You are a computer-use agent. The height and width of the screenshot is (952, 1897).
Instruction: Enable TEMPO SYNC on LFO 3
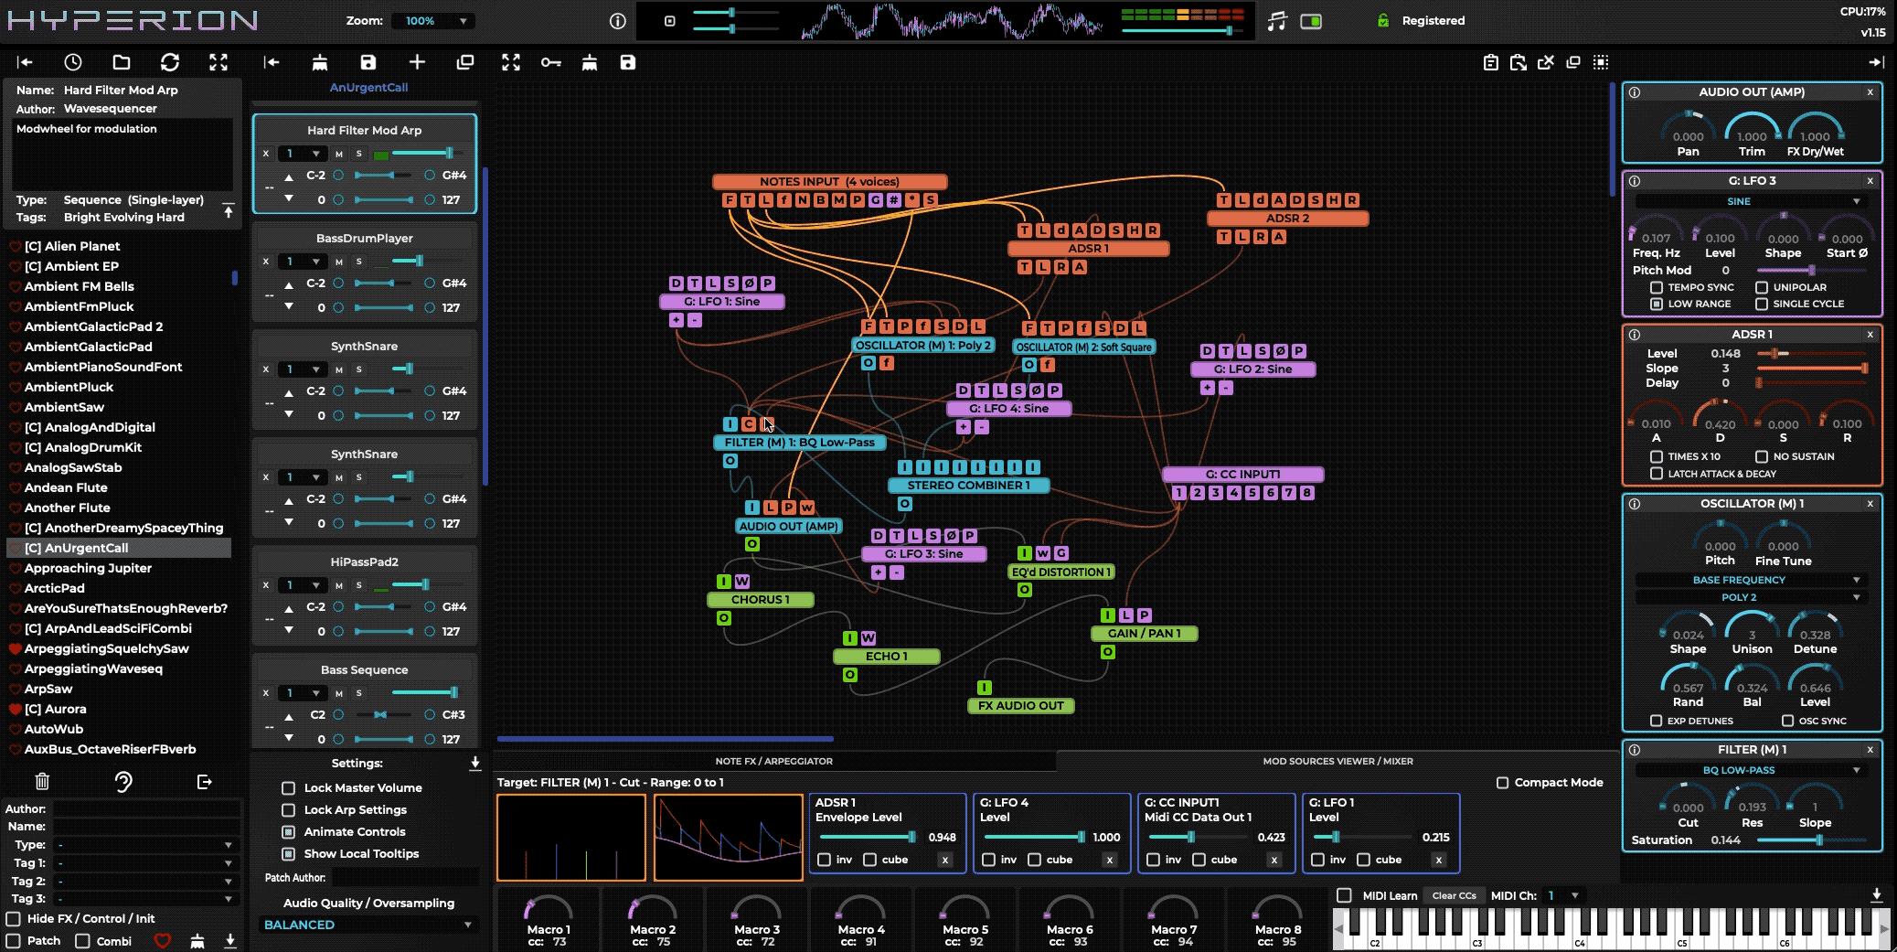tap(1656, 287)
